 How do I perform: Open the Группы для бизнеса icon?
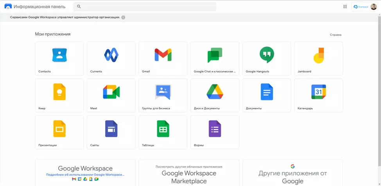[x=163, y=92]
